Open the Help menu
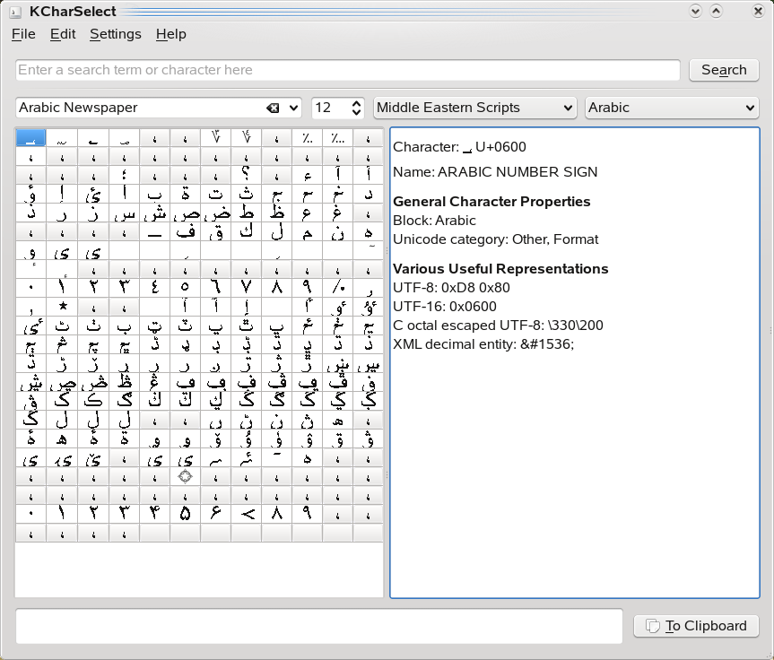 170,34
